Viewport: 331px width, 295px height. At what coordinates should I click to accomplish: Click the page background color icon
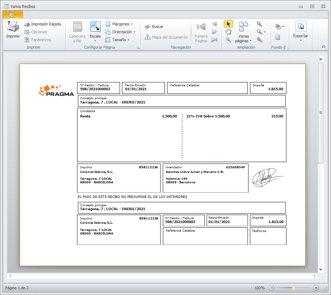(278, 26)
